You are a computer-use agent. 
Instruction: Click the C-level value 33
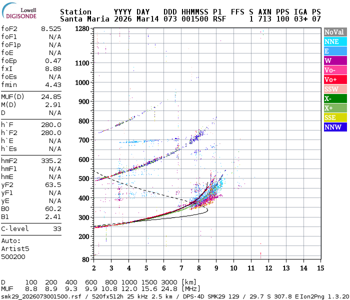pyautogui.click(x=57, y=229)
